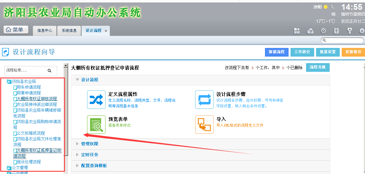Click the tree panel scrollbar up arrow
365x174 pixels.
66,65
